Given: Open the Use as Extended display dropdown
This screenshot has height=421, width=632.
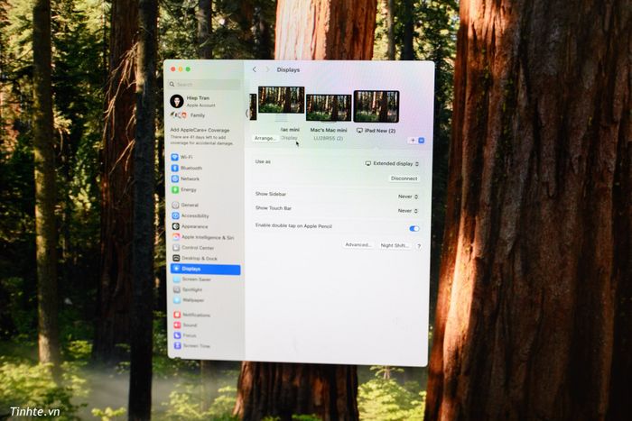Looking at the screenshot, I should 392,164.
